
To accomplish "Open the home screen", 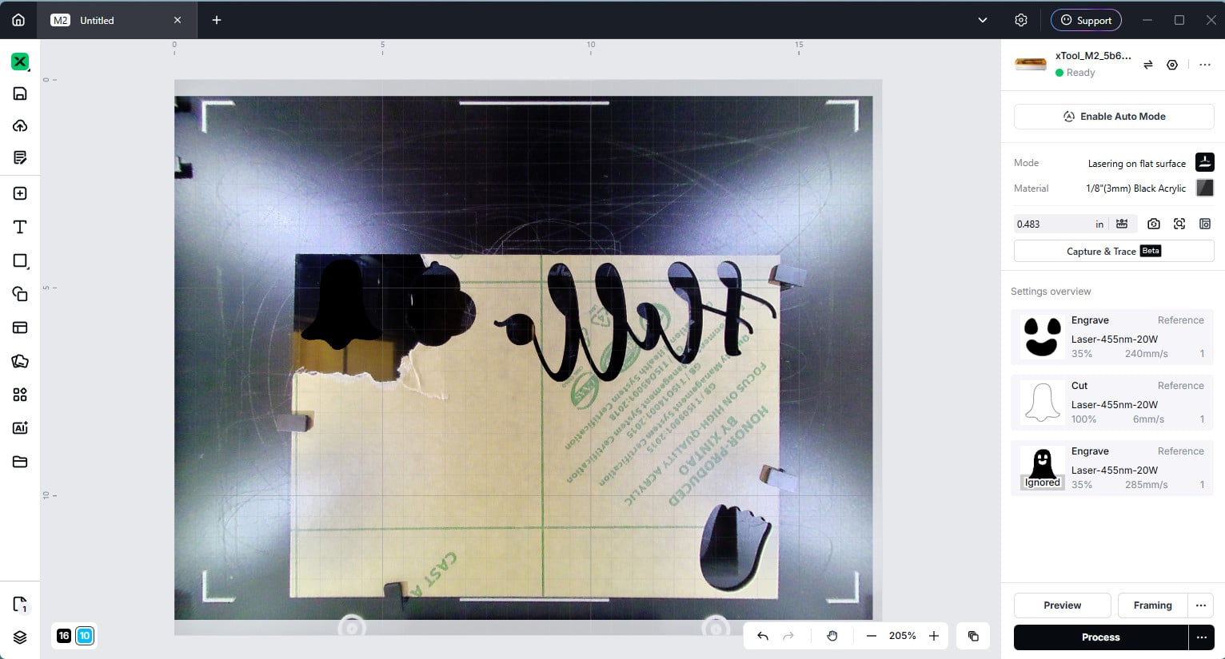I will (18, 20).
